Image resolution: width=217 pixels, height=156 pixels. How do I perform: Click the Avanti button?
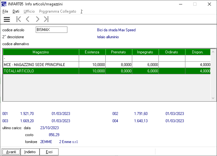(11, 152)
